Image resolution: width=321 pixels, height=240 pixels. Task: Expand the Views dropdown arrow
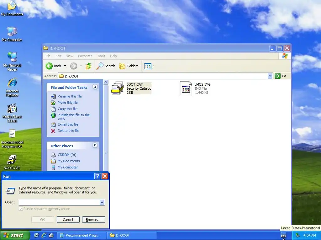coord(153,66)
